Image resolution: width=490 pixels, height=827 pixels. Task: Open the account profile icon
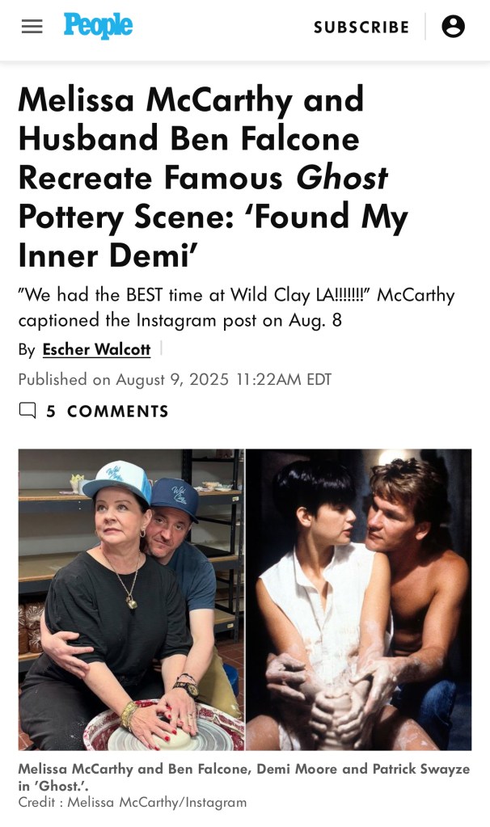pyautogui.click(x=453, y=27)
